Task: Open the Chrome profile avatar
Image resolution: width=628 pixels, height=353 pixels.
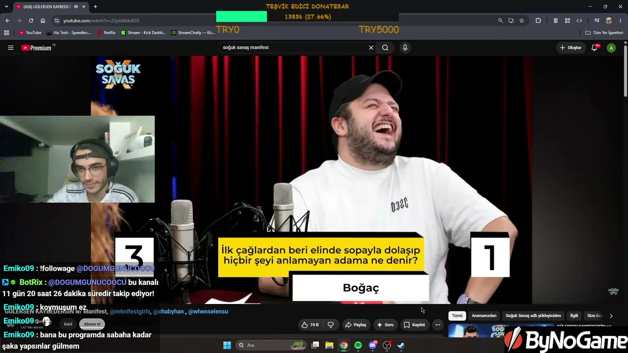Action: pos(609,21)
